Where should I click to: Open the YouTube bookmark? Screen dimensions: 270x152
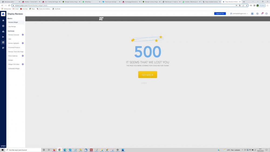coord(24,9)
